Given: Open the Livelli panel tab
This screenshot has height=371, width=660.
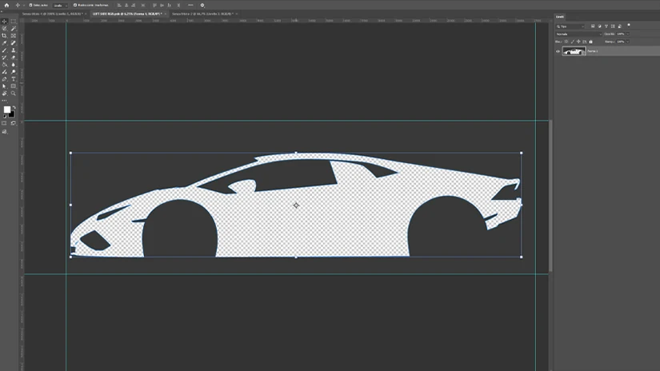Looking at the screenshot, I should 560,17.
